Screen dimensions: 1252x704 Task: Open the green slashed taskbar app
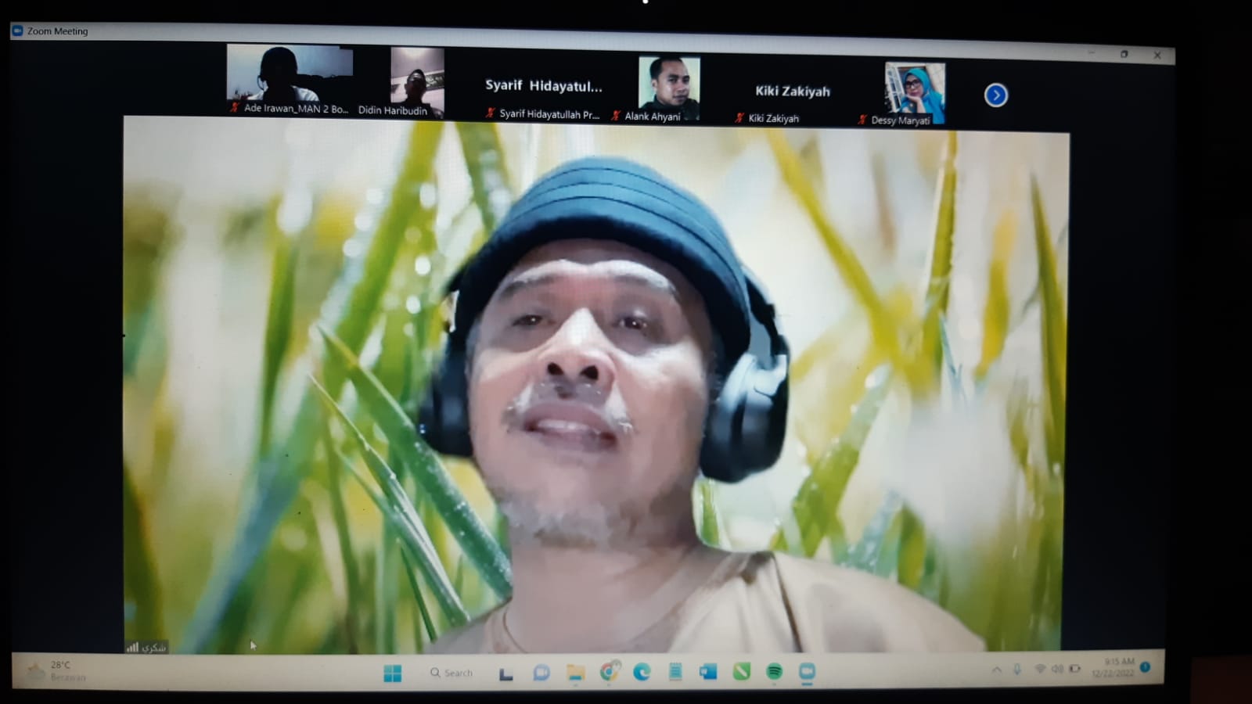742,671
